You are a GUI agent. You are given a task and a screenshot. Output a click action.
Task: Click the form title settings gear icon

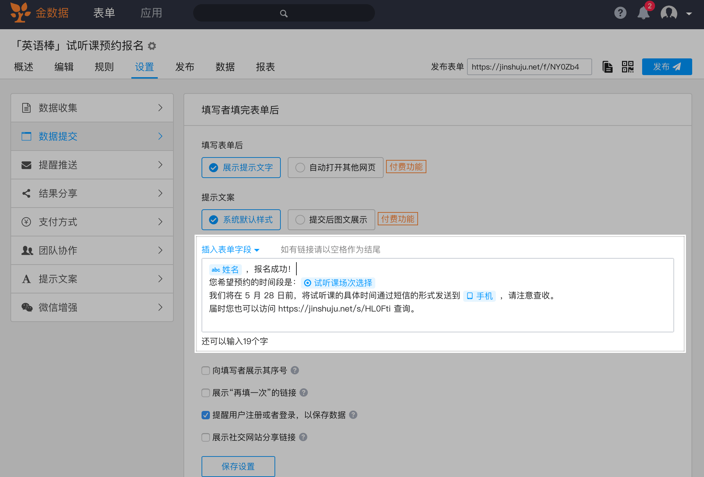tap(152, 46)
